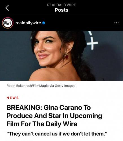Click the blue verified badge
This screenshot has height=141, width=123.
coord(44,23)
